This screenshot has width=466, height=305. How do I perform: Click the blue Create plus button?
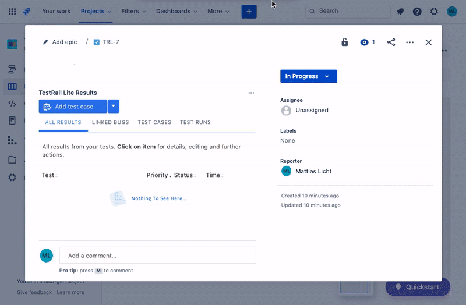pyautogui.click(x=249, y=12)
